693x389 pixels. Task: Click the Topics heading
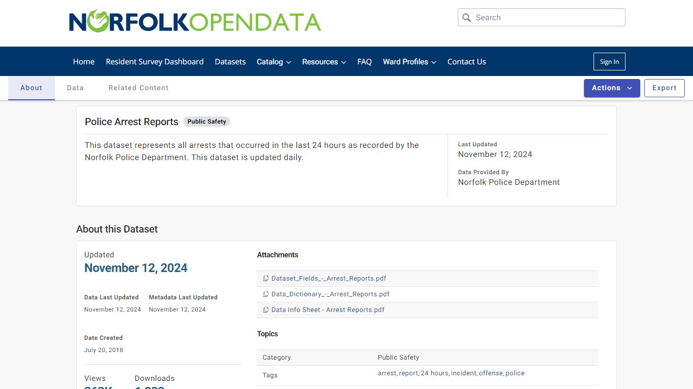point(267,334)
